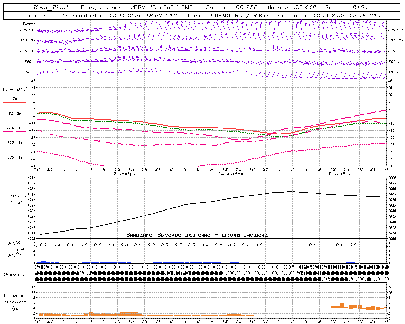Click the right-side 700 гПа wind level label
405x324 pixels.
[396, 40]
